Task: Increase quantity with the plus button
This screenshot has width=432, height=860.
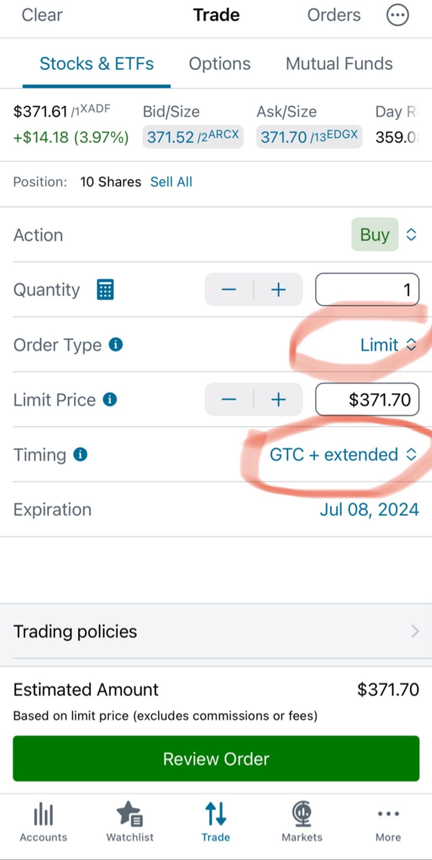Action: (x=278, y=290)
